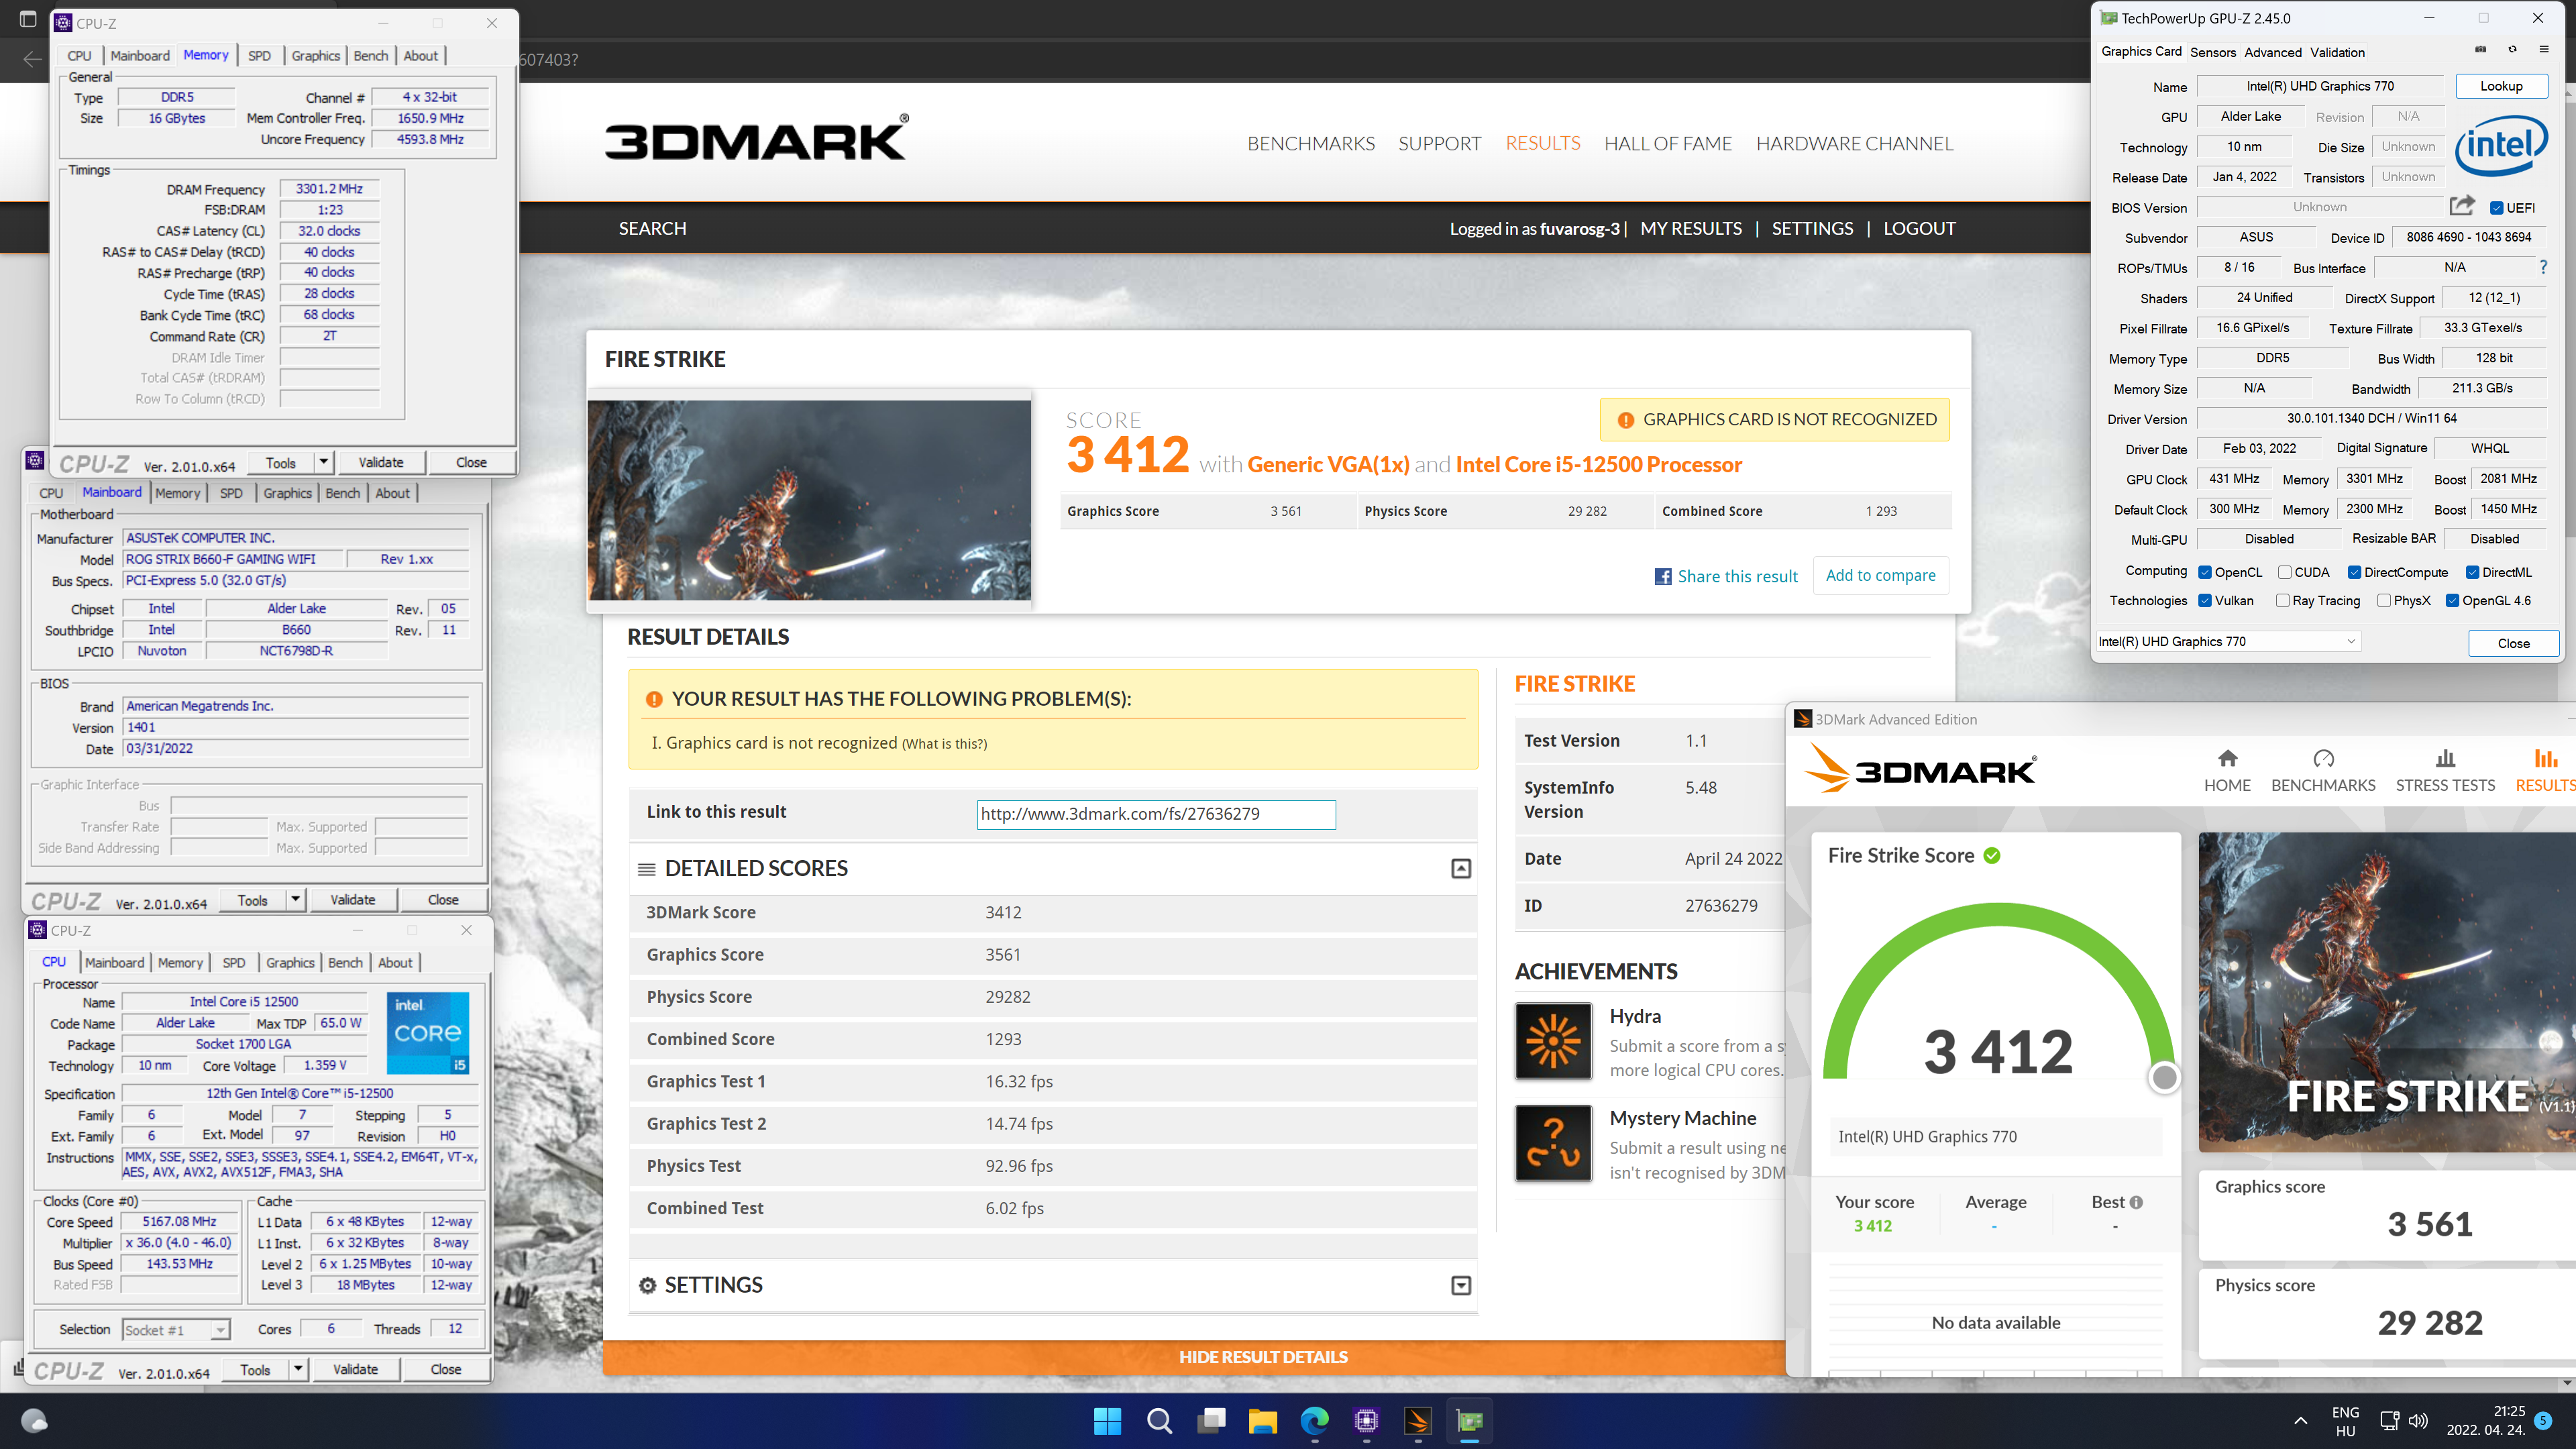Click the Facebook icon beside Share this result
The height and width of the screenshot is (1449, 2576).
tap(1663, 576)
